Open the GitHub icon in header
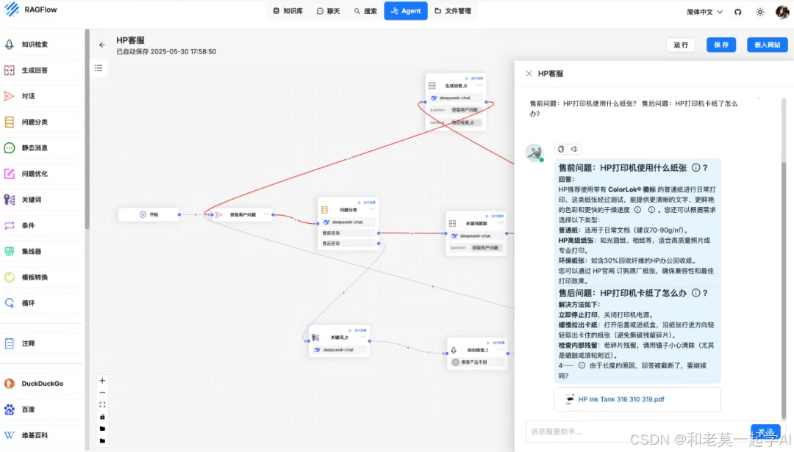Viewport: 794px width, 452px height. 738,12
